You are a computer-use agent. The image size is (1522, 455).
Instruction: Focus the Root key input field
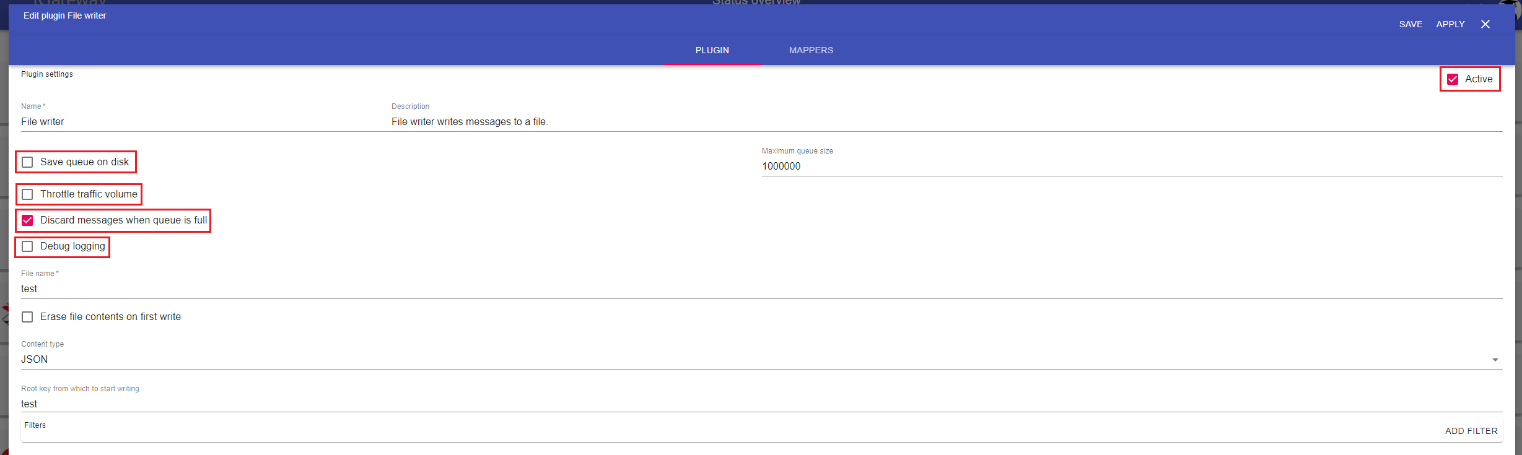click(x=743, y=404)
